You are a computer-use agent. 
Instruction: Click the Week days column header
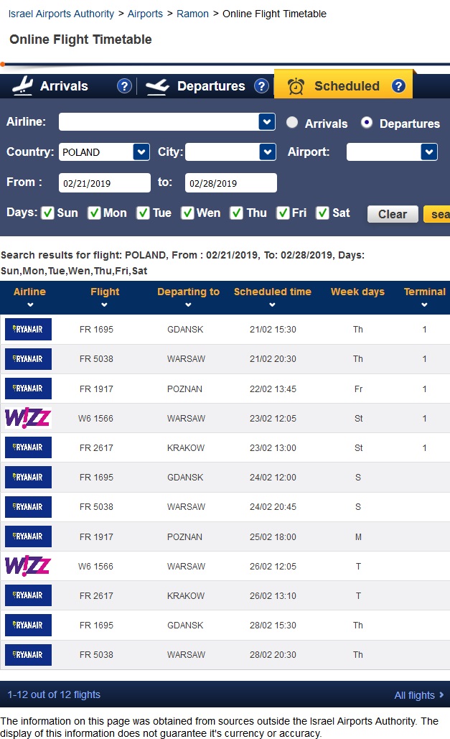click(357, 292)
